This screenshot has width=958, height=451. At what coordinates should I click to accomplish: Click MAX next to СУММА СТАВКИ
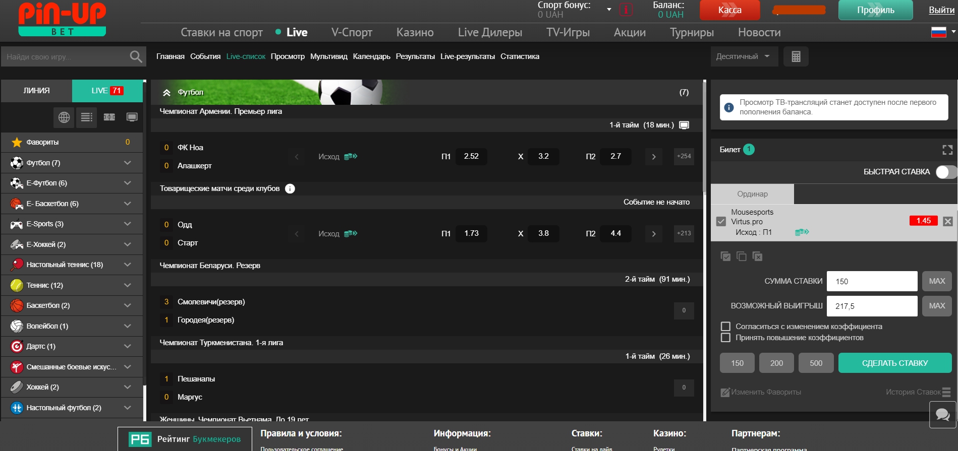pyautogui.click(x=937, y=281)
